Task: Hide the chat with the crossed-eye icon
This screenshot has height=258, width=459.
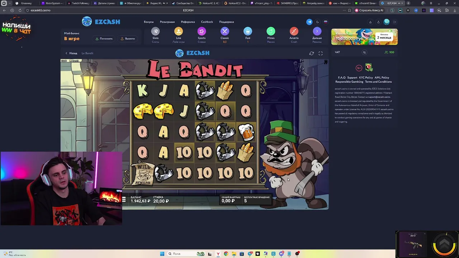Action: (364, 52)
